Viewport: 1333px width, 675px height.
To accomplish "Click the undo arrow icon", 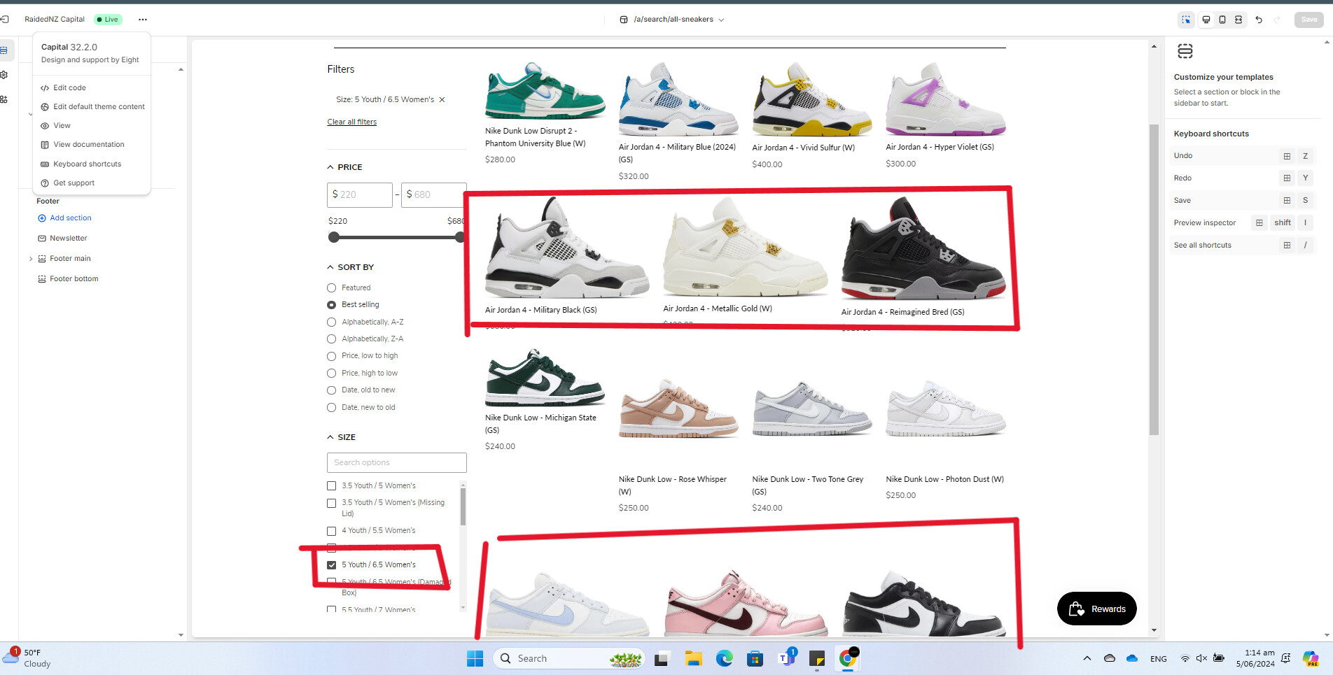I will tap(1259, 20).
